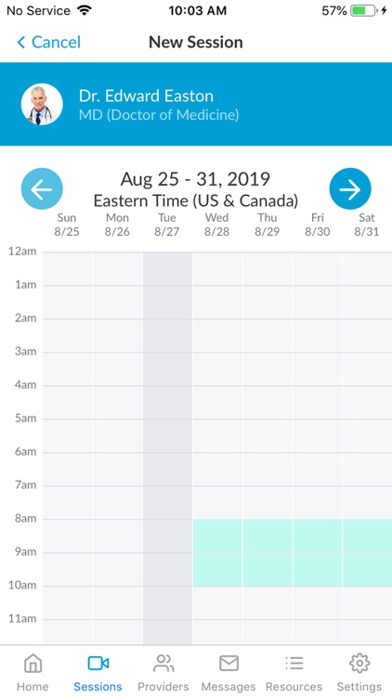Viewport: 392px width, 696px height.
Task: Tap the Eastern Time (US & Canada) label
Action: coord(196,200)
